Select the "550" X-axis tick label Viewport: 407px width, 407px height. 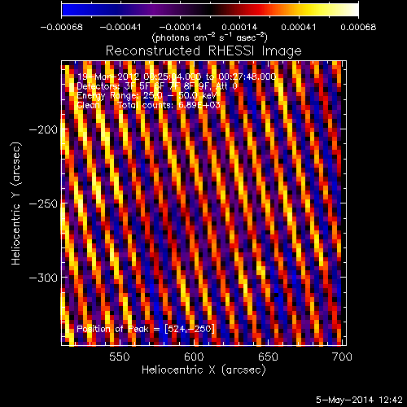coord(120,357)
